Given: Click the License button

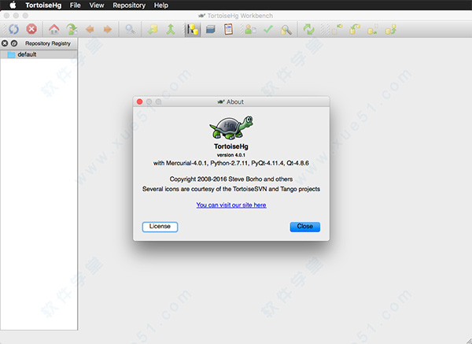Looking at the screenshot, I should pos(160,227).
